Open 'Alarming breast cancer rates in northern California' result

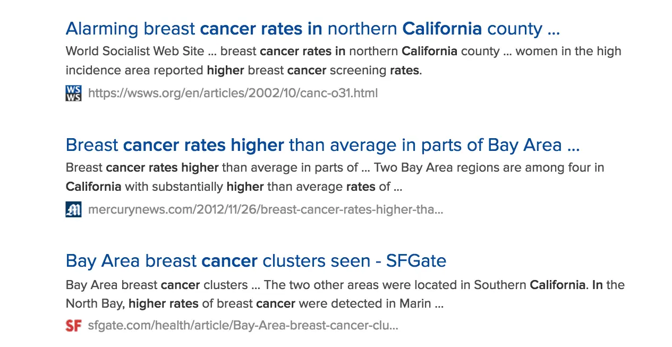tap(312, 29)
